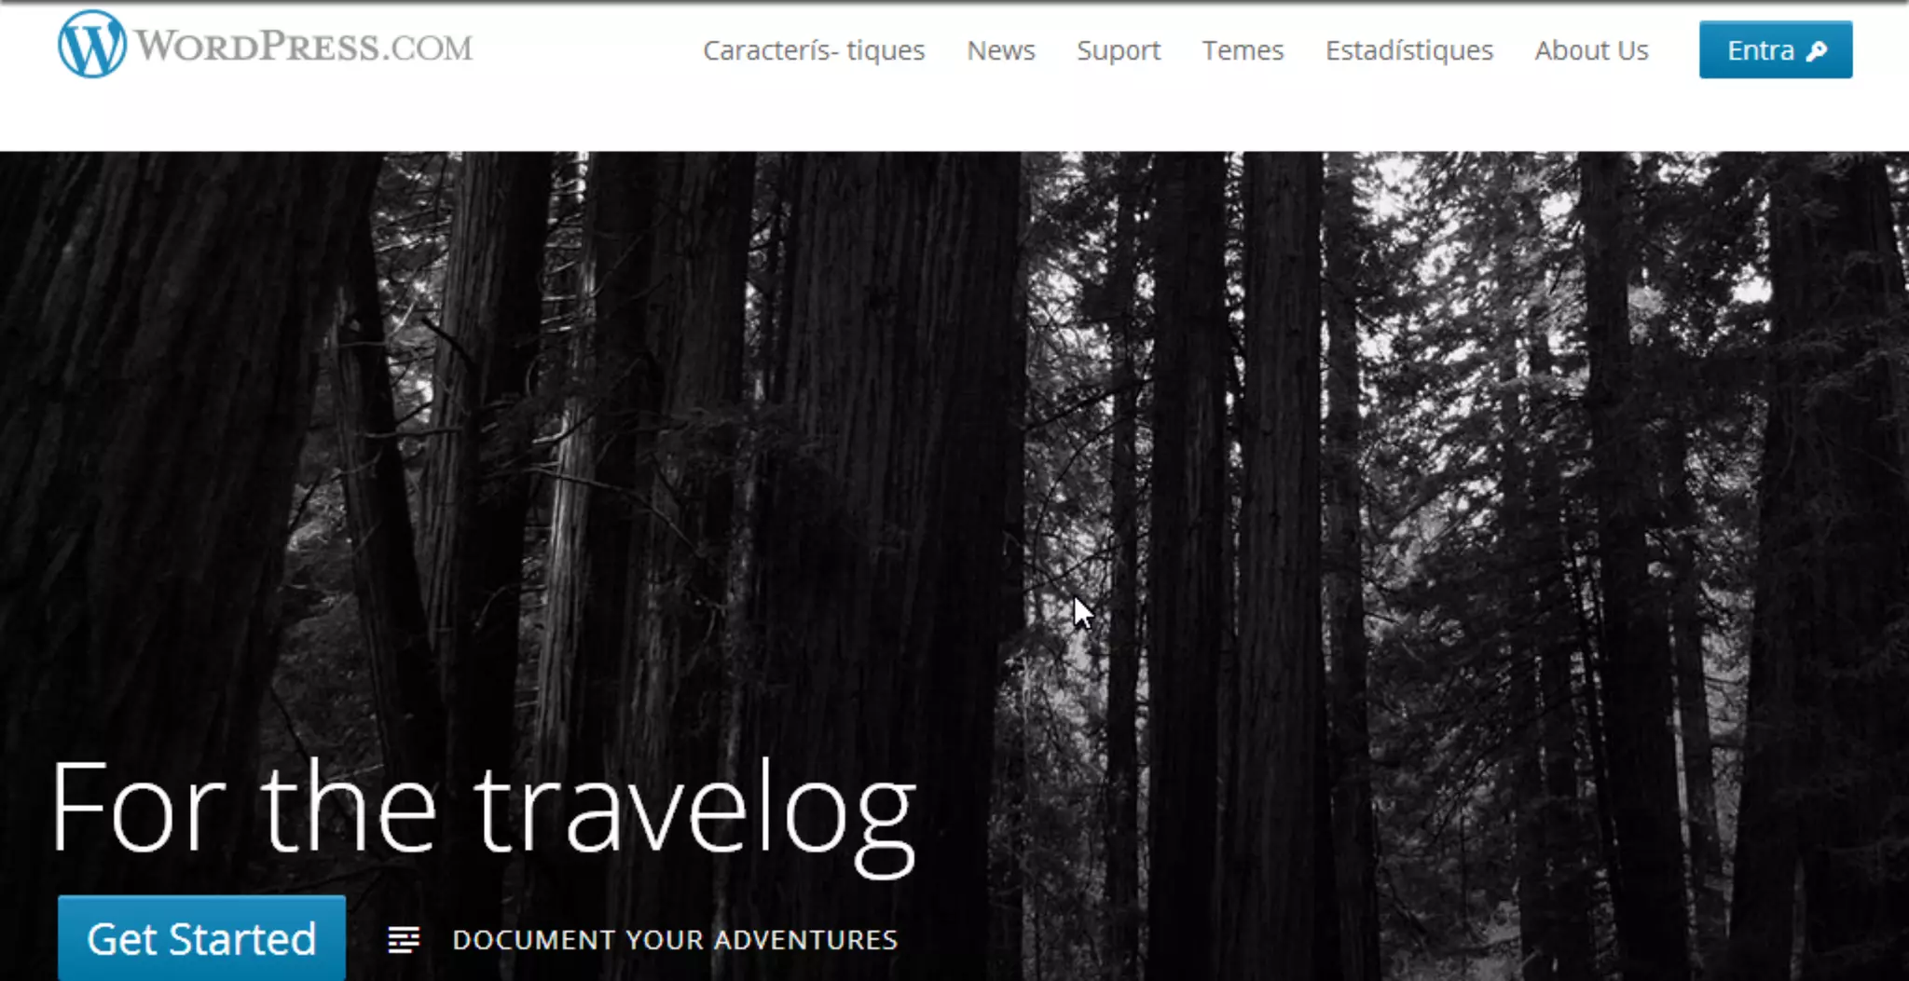Open the Temes navigation item
The height and width of the screenshot is (981, 1909).
[x=1243, y=50]
